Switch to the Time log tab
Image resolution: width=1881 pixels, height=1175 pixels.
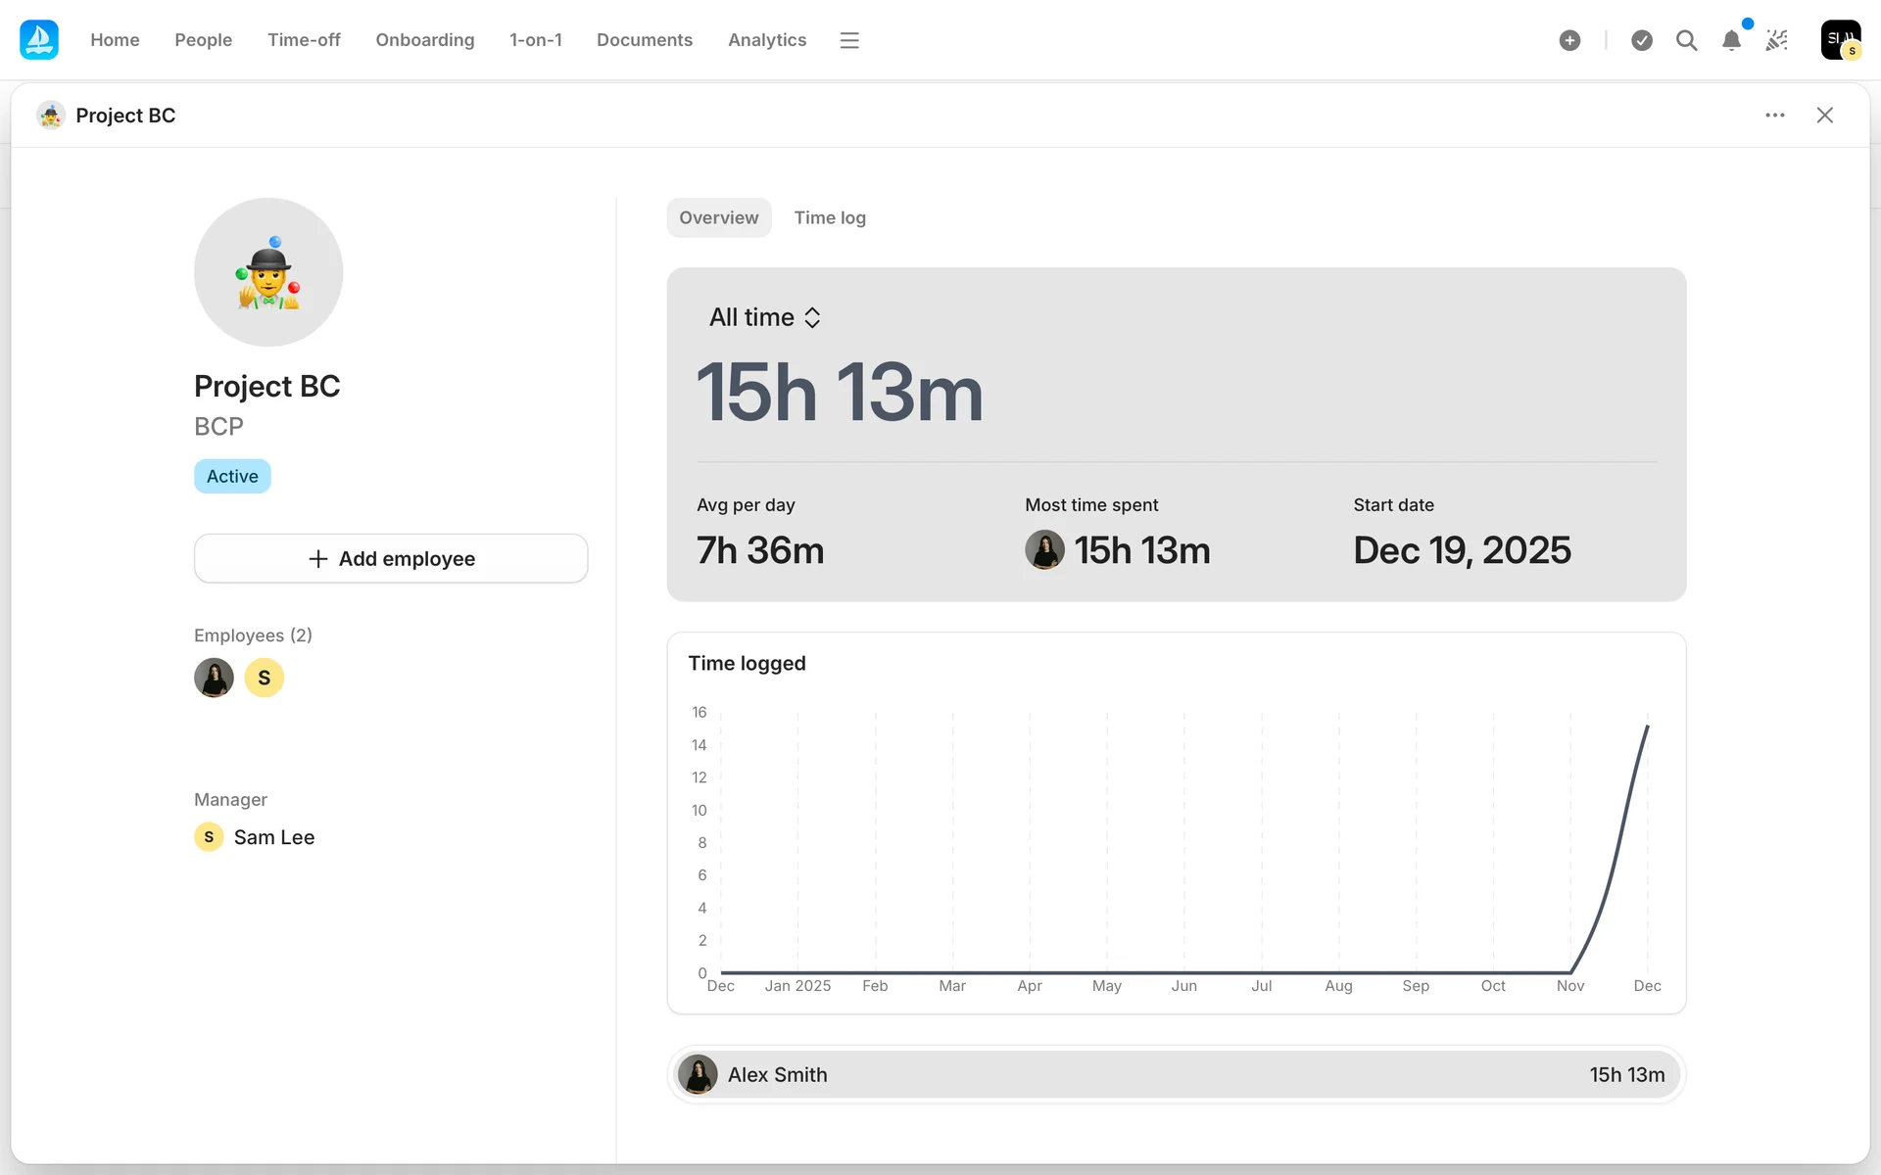829,217
